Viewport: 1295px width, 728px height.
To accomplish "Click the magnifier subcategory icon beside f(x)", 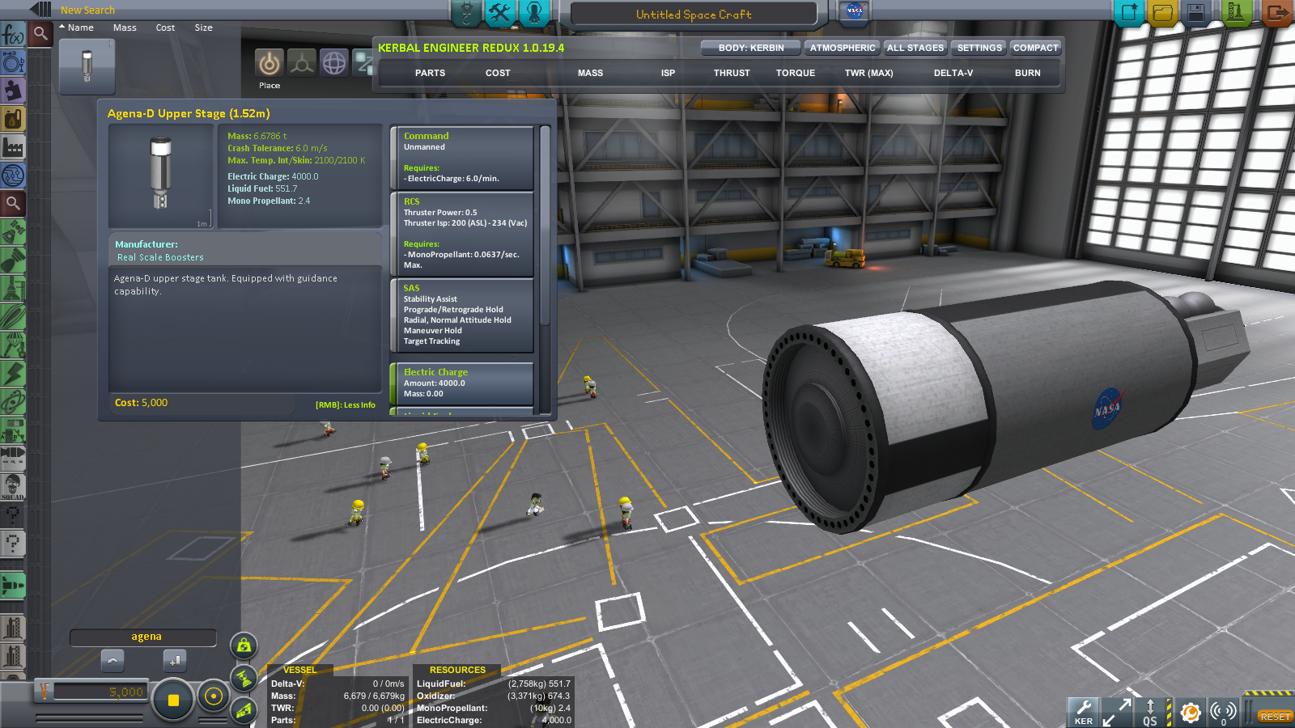I will pyautogui.click(x=40, y=34).
